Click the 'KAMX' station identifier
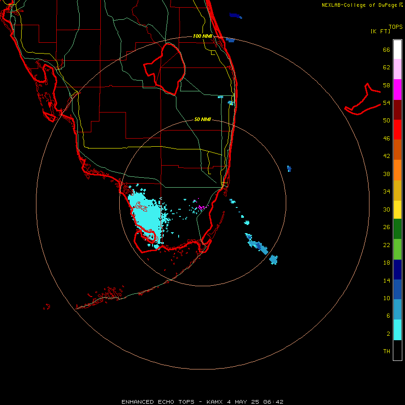Viewport: 405px width, 405px height. [x=215, y=402]
